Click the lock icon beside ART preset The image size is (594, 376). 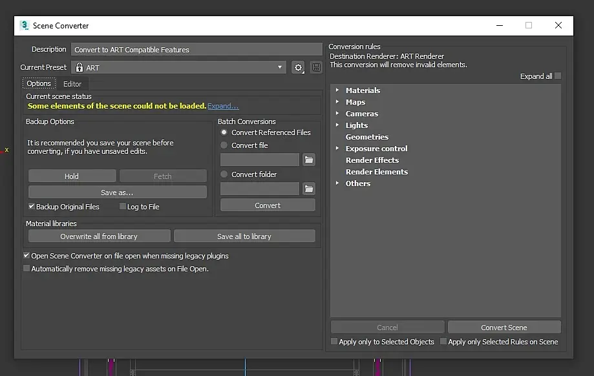tap(80, 68)
